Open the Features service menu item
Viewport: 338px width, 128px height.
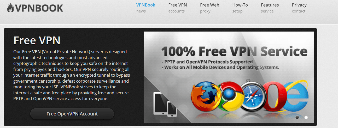pyautogui.click(x=270, y=8)
